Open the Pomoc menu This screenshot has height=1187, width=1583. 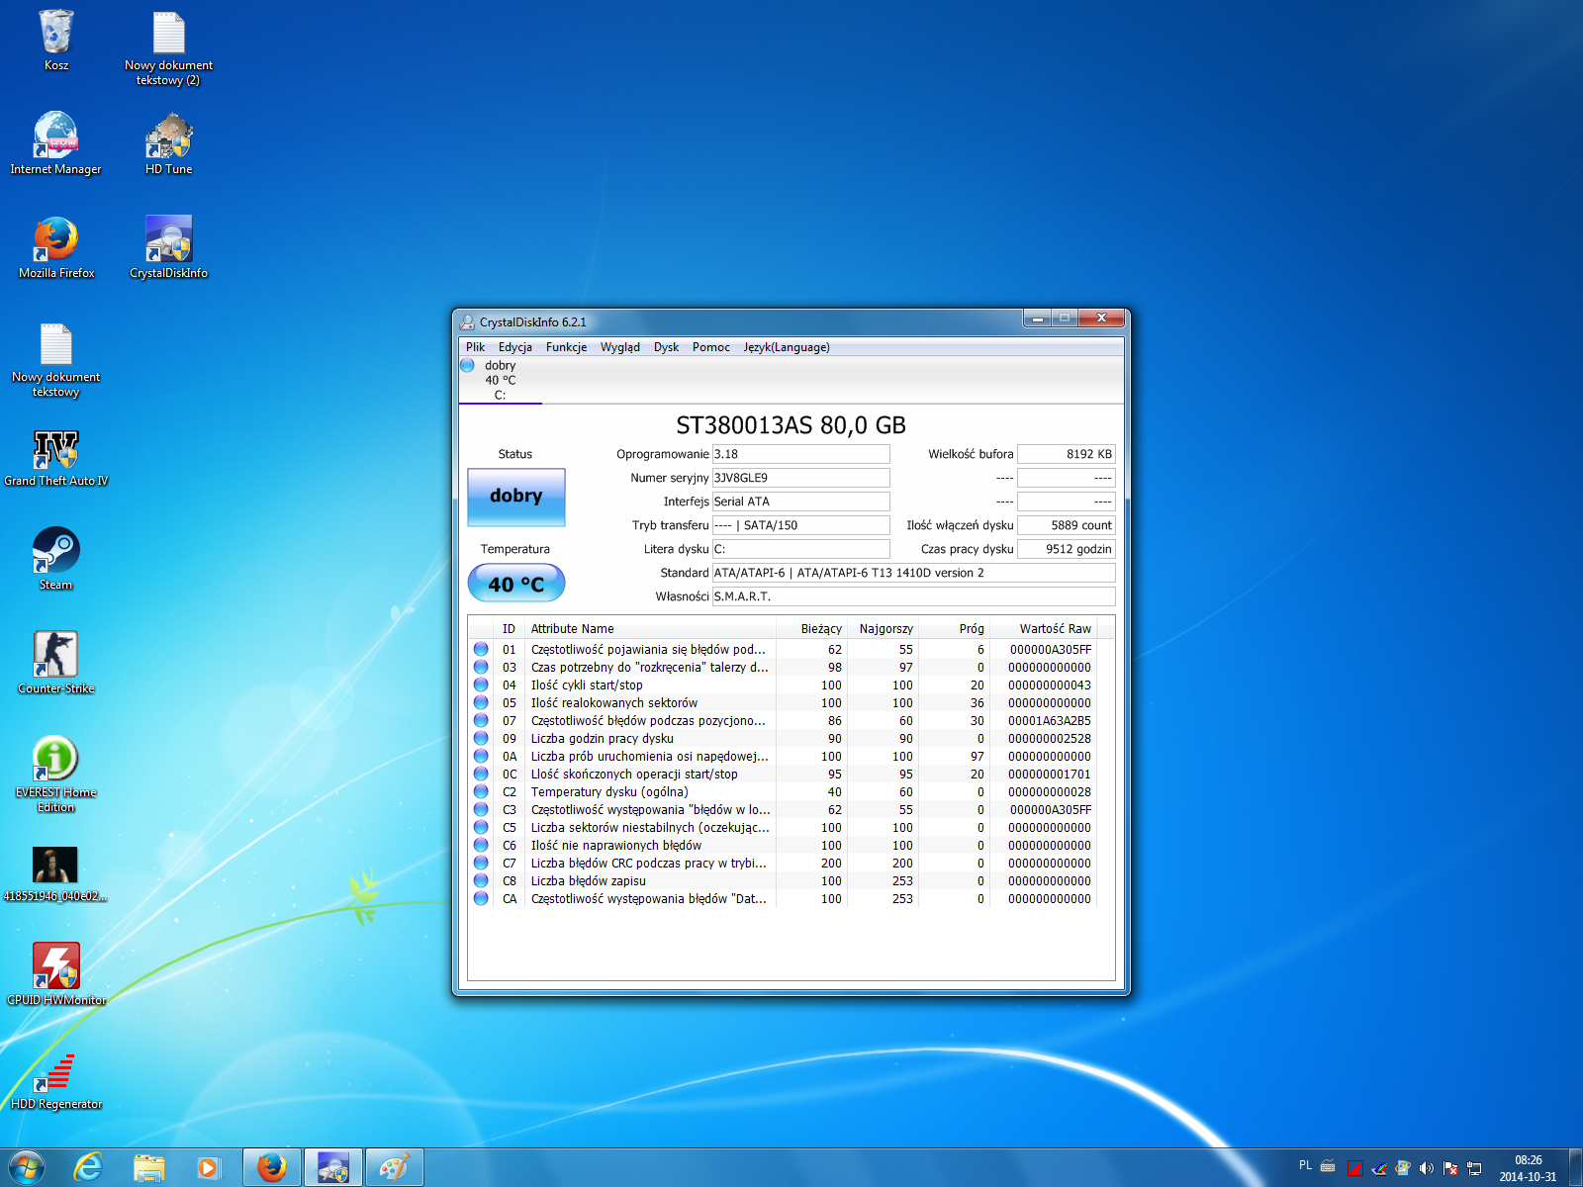(x=711, y=347)
